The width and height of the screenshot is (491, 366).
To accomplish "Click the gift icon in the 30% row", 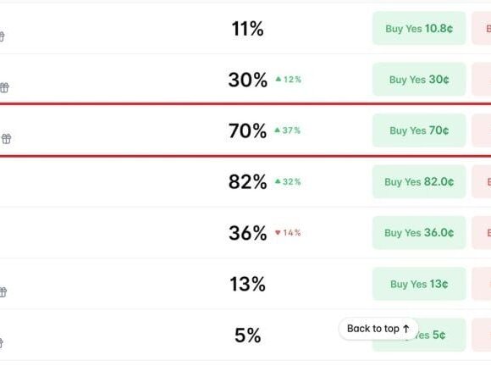I will (x=4, y=87).
